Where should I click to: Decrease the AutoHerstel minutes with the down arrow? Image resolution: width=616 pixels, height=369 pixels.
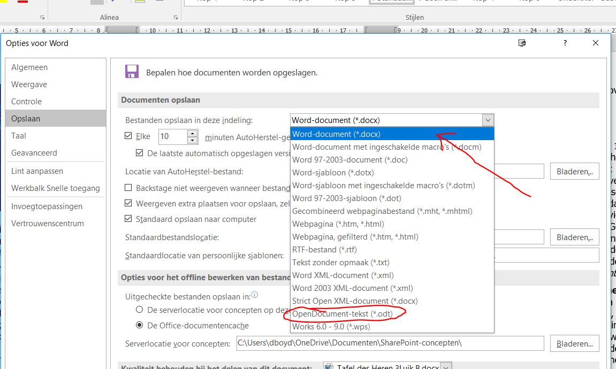192,140
